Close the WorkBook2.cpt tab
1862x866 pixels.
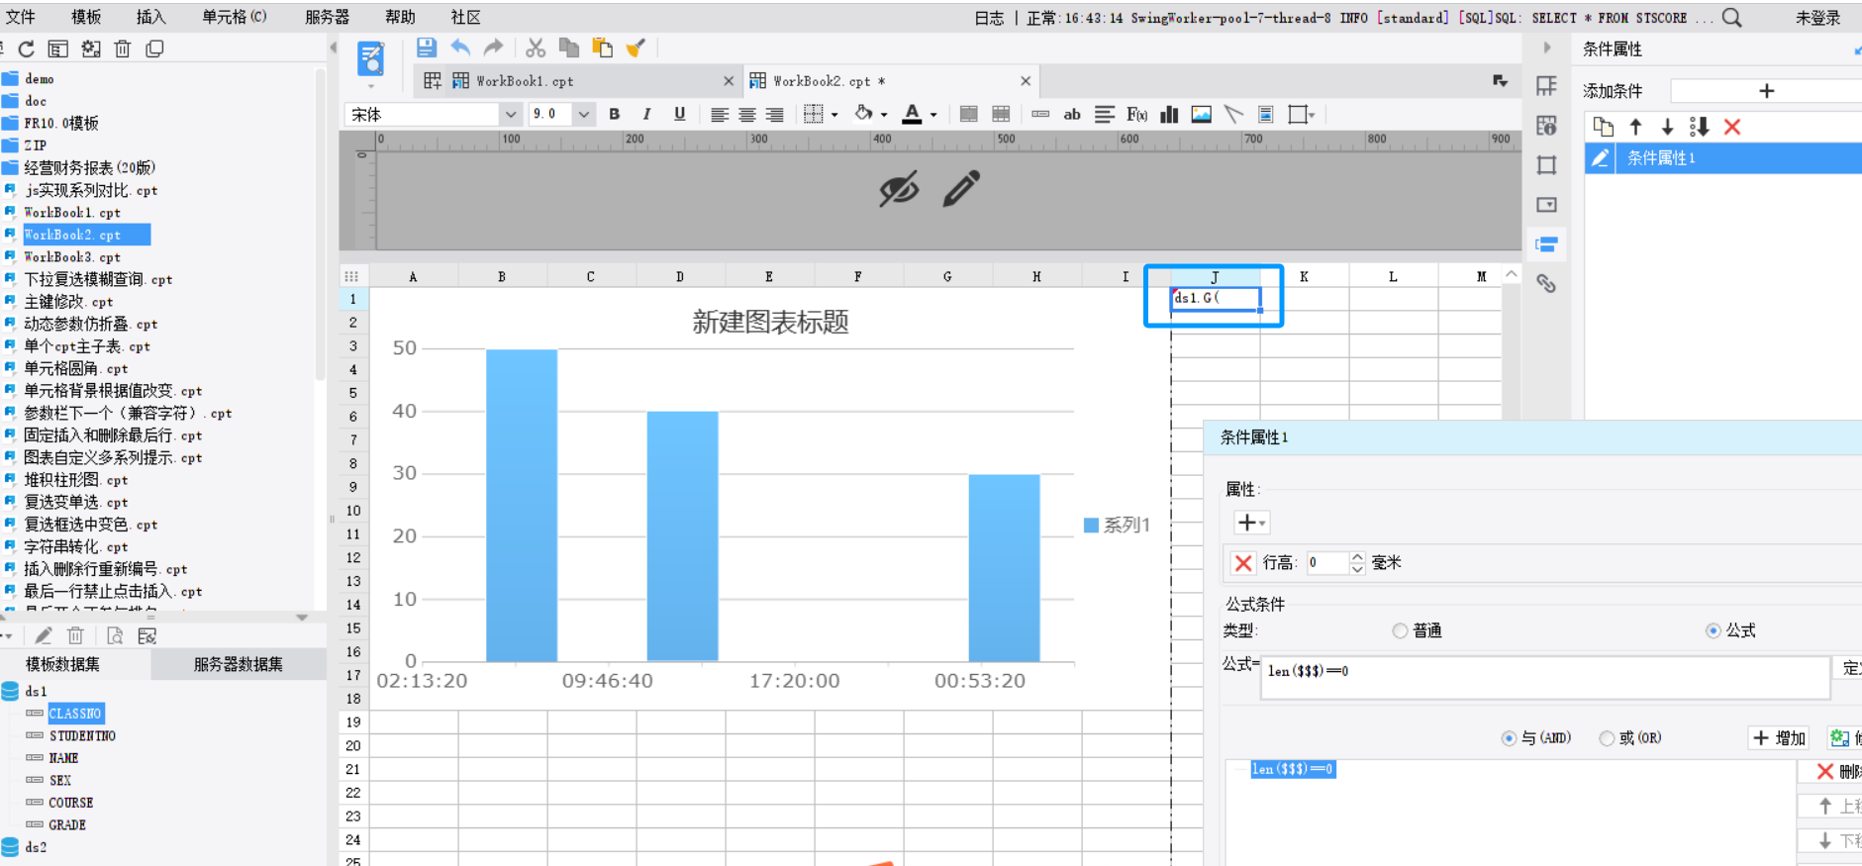tap(1026, 81)
